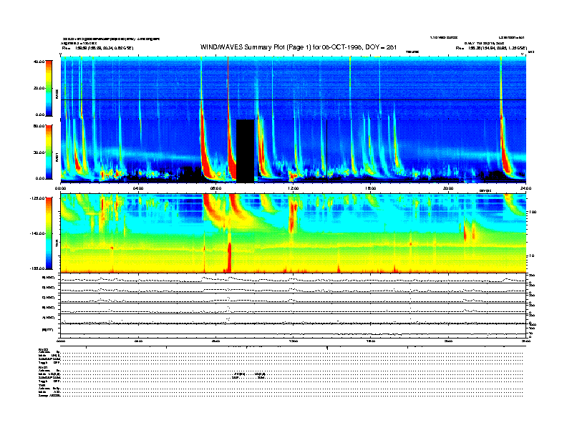Click the RAD2 color scale bar
Image resolution: width=567 pixels, height=438 pixels.
click(x=49, y=88)
